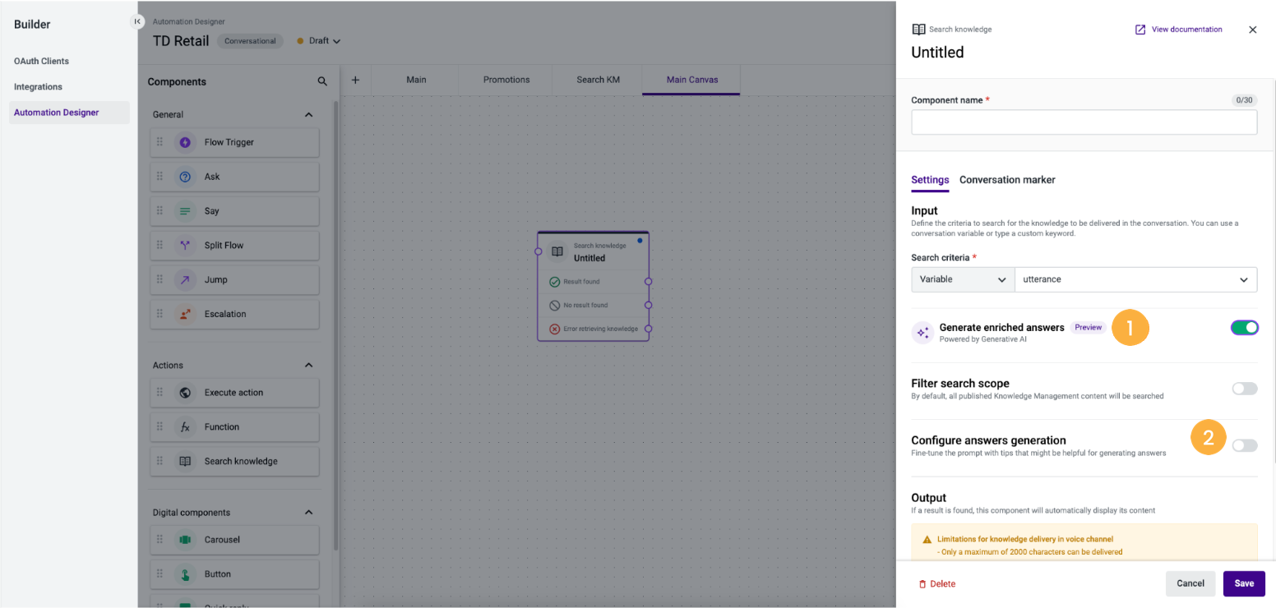Open the utterance variable dropdown

coord(1135,279)
